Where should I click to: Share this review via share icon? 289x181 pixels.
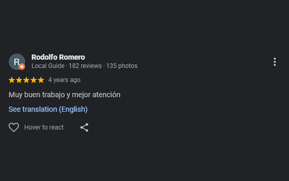point(84,127)
